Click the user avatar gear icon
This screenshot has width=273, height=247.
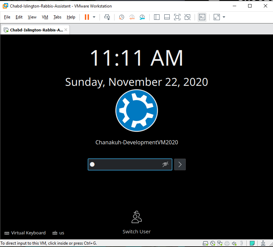tap(137, 111)
